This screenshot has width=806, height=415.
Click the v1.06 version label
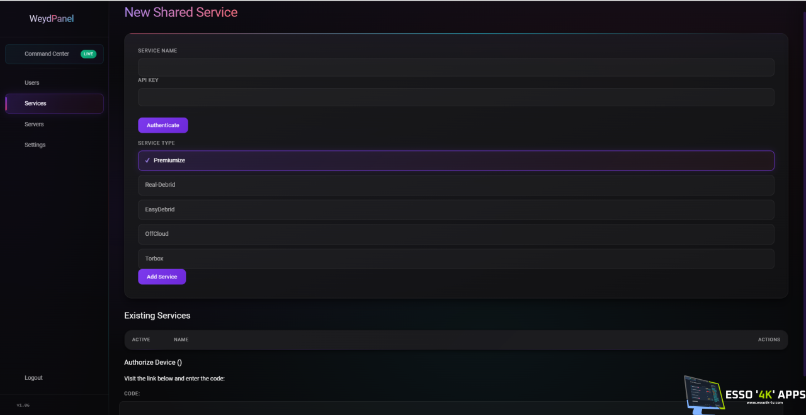(23, 405)
